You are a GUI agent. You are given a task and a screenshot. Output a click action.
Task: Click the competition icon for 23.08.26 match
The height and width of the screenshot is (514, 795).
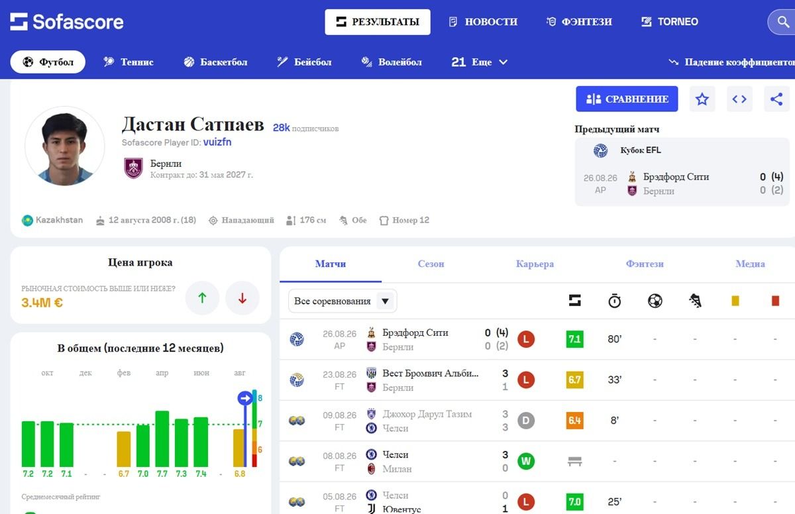tap(296, 380)
